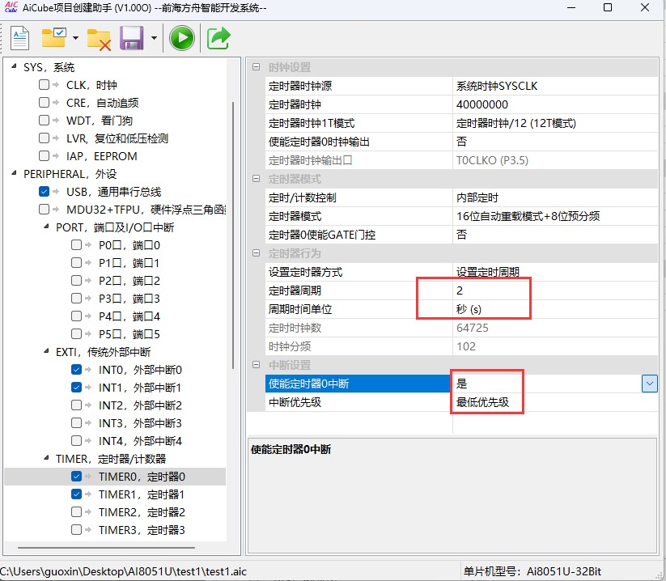The image size is (666, 581).
Task: Click the 单片机型号 Ai8051U-32Bit status text
Action: (532, 571)
